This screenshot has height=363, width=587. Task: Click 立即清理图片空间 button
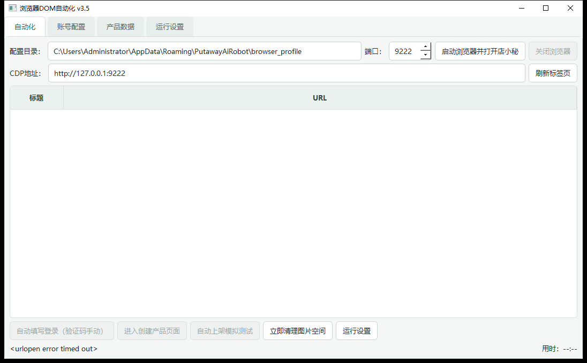click(x=298, y=331)
